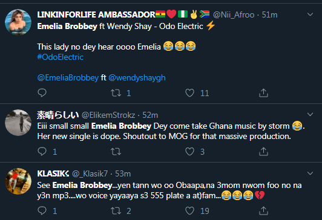This screenshot has height=220, width=322.
Task: Reply to the ElikemStrokz tweet
Action: click(x=42, y=152)
